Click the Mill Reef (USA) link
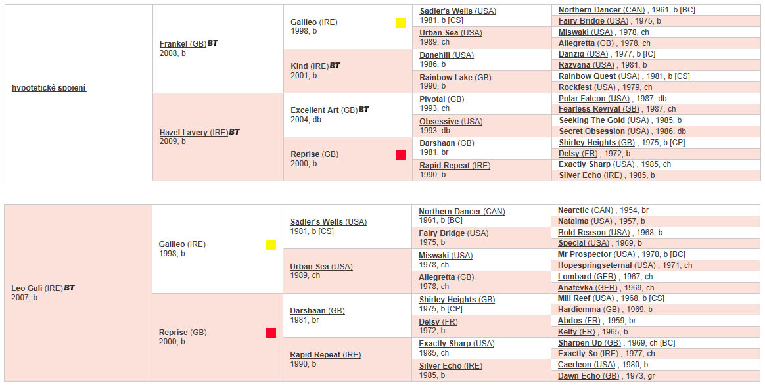765x391 pixels. pyautogui.click(x=586, y=298)
